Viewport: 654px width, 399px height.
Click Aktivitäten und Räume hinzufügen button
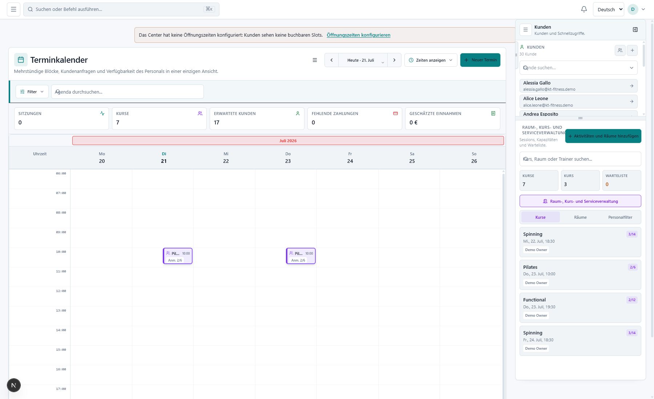(603, 136)
